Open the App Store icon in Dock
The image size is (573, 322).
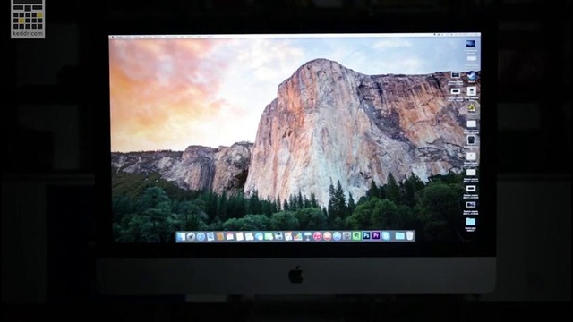(337, 236)
